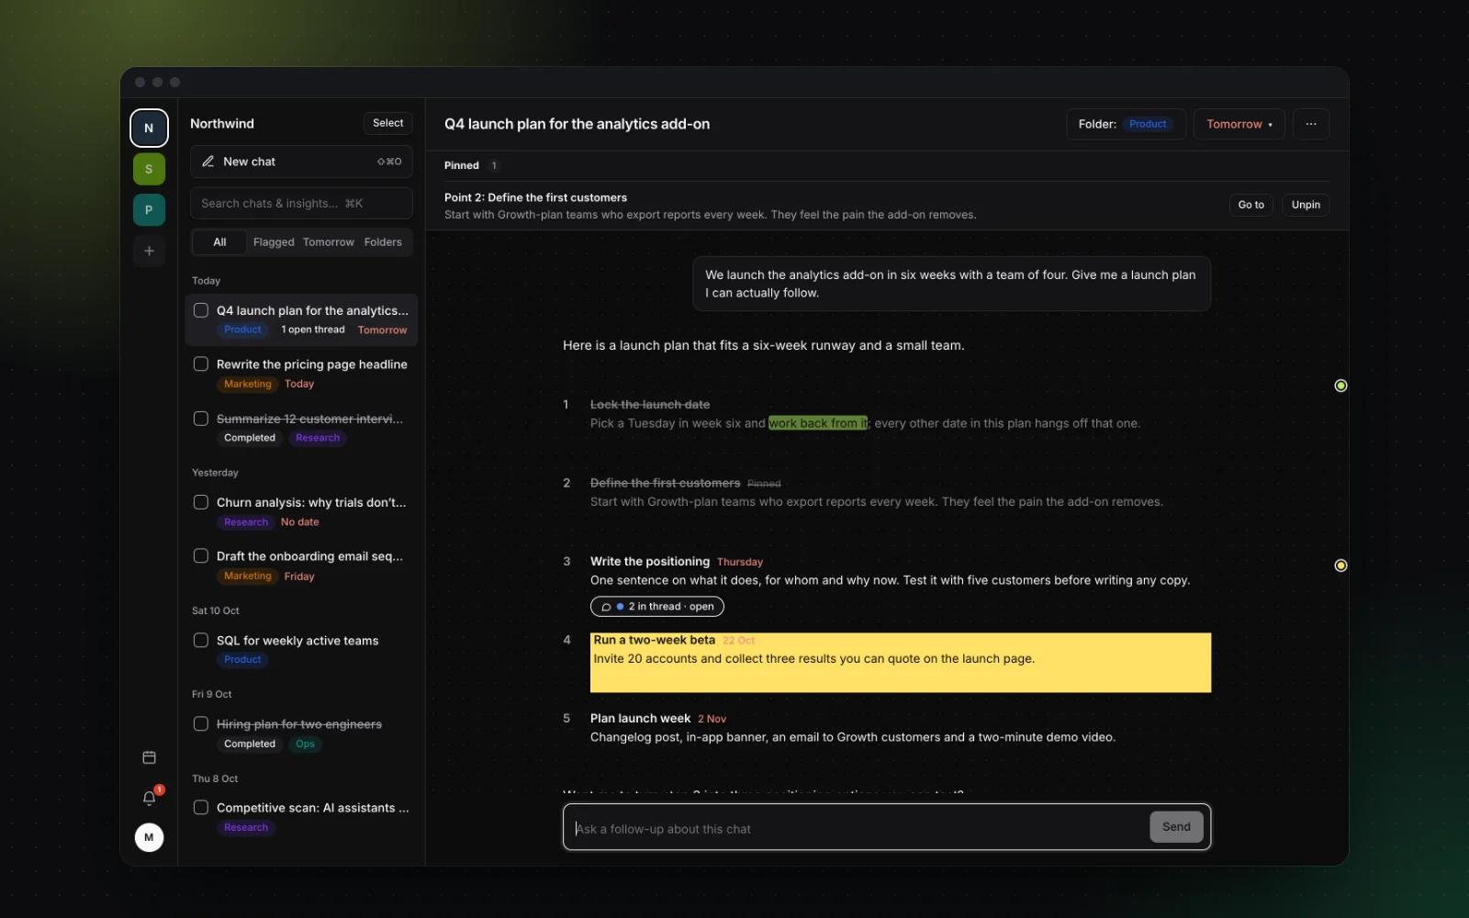This screenshot has width=1469, height=918.
Task: Check the Q4 launch plan chat checkbox
Action: [201, 310]
